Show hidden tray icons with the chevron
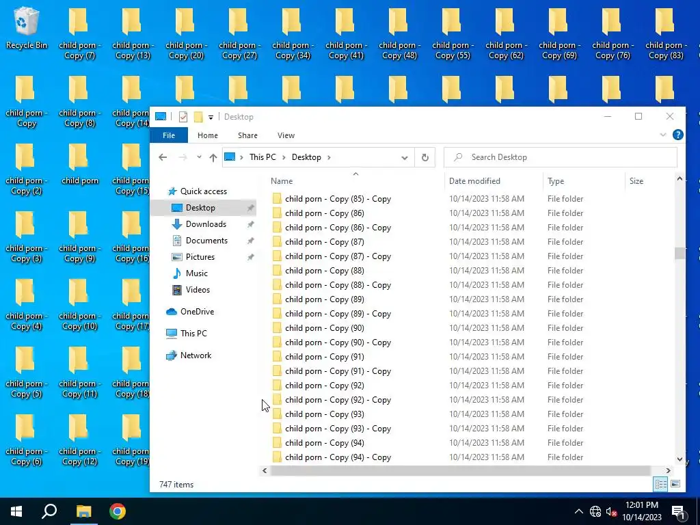Viewport: 700px width, 525px height. coord(578,511)
